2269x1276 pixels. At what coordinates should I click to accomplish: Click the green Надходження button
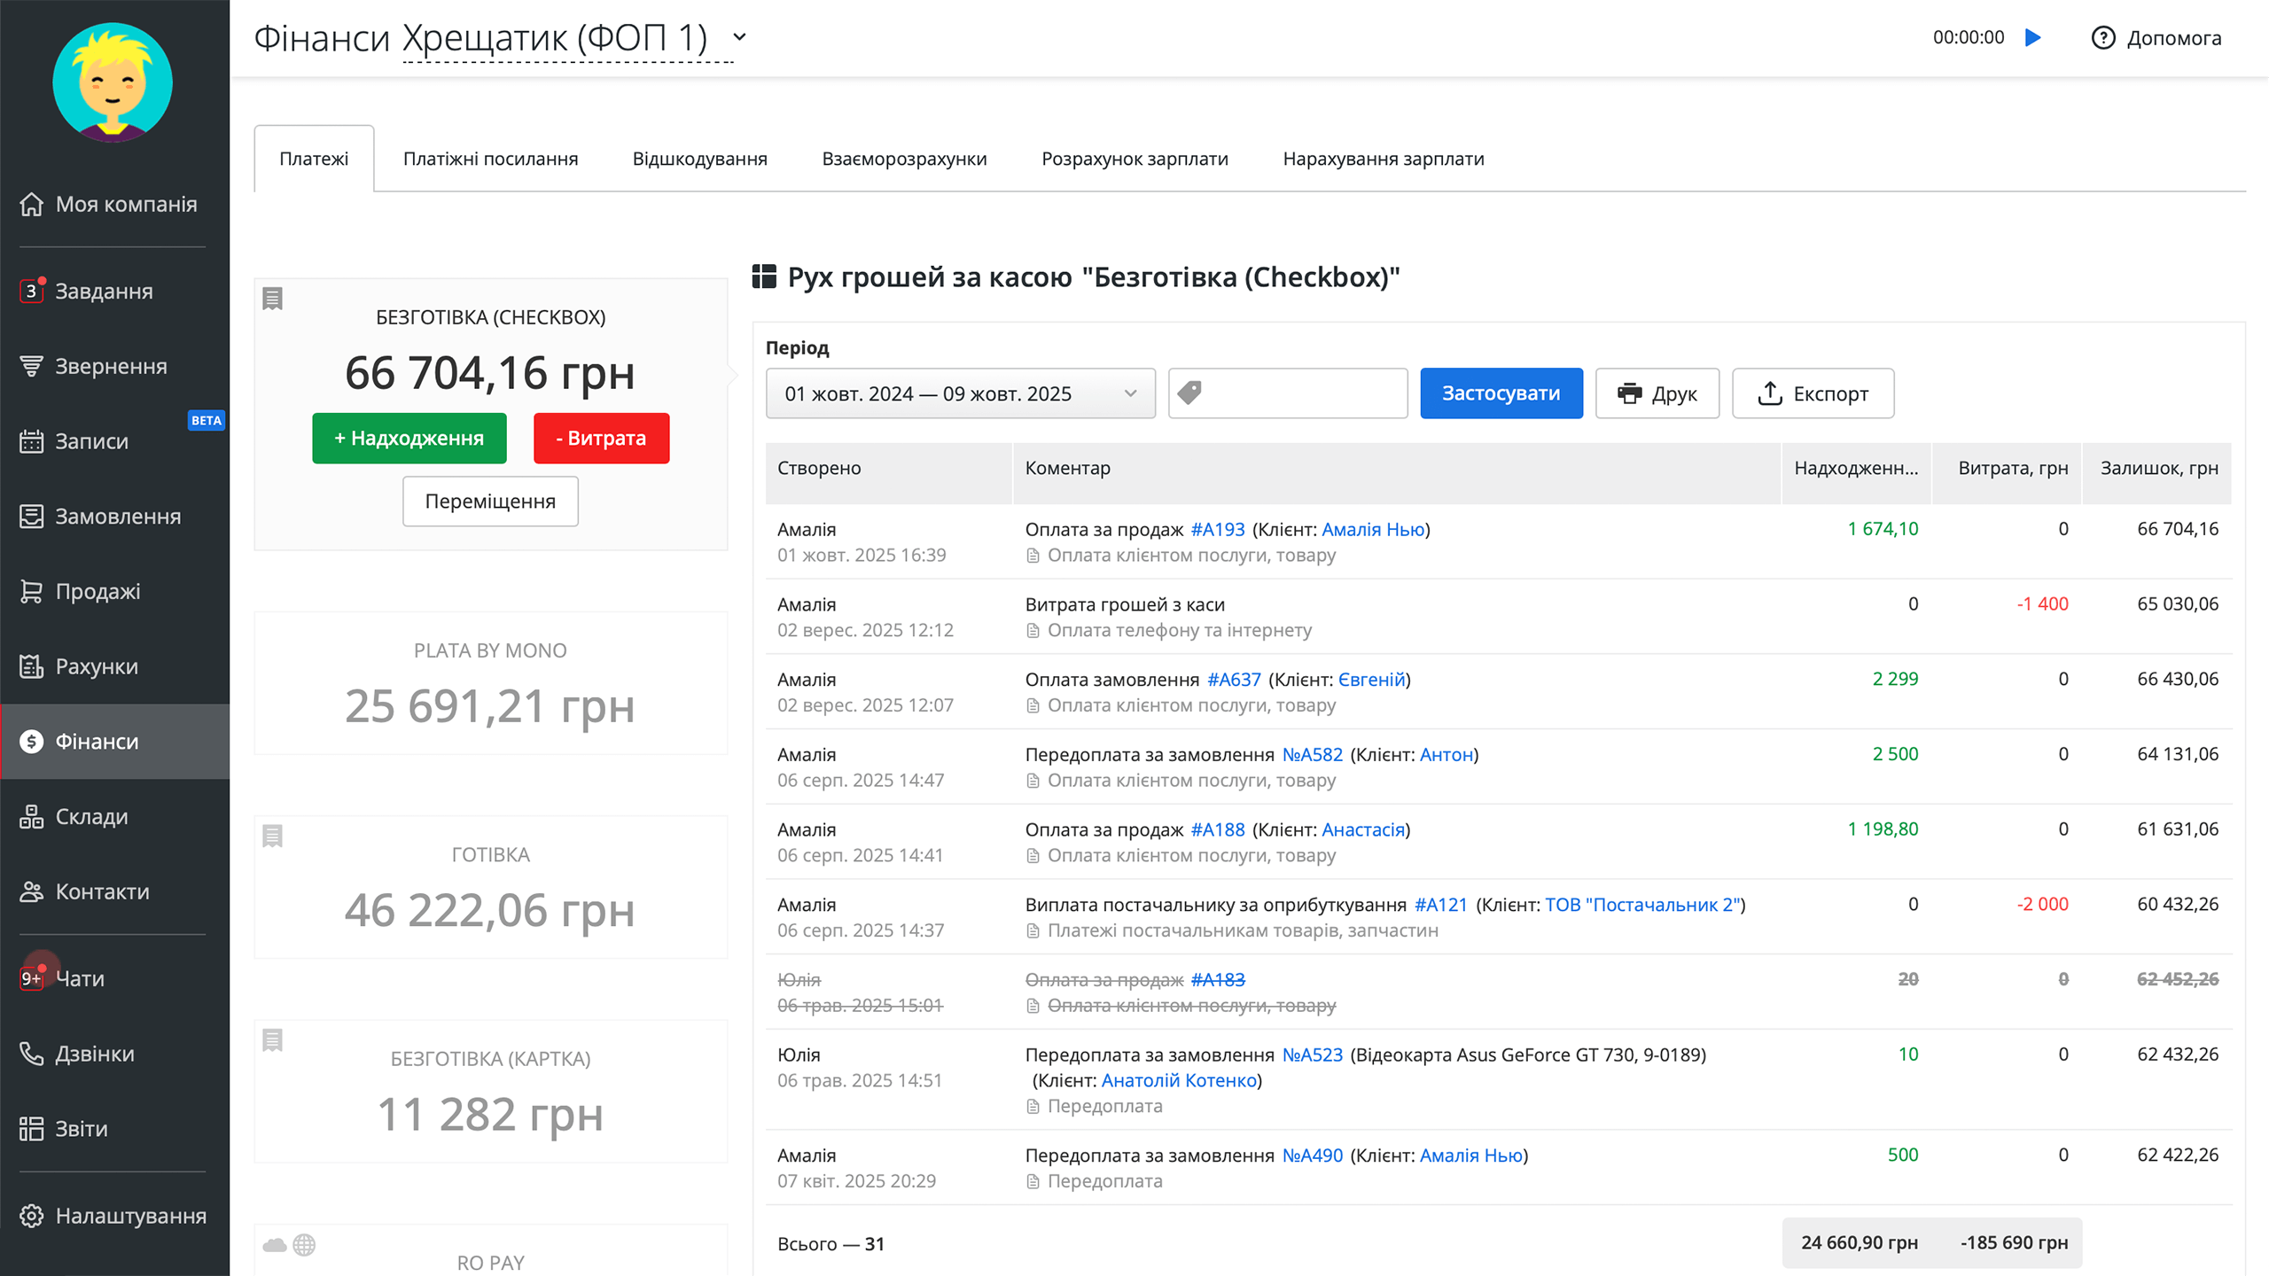point(409,438)
